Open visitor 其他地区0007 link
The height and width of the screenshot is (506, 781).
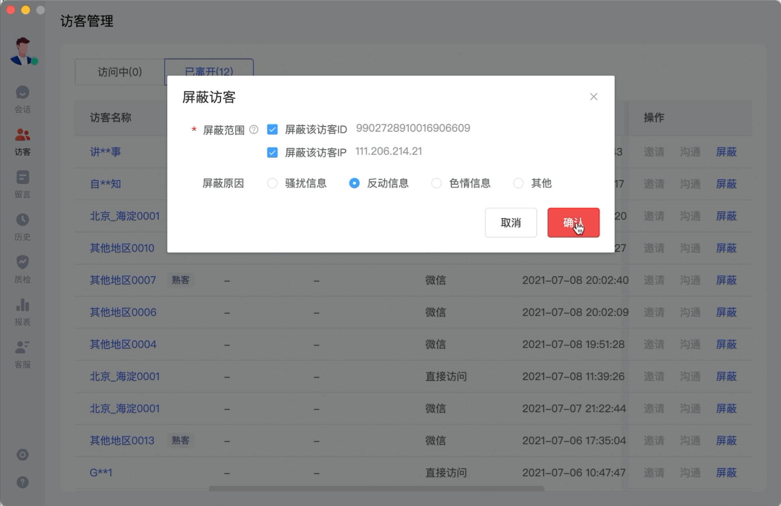pyautogui.click(x=123, y=280)
